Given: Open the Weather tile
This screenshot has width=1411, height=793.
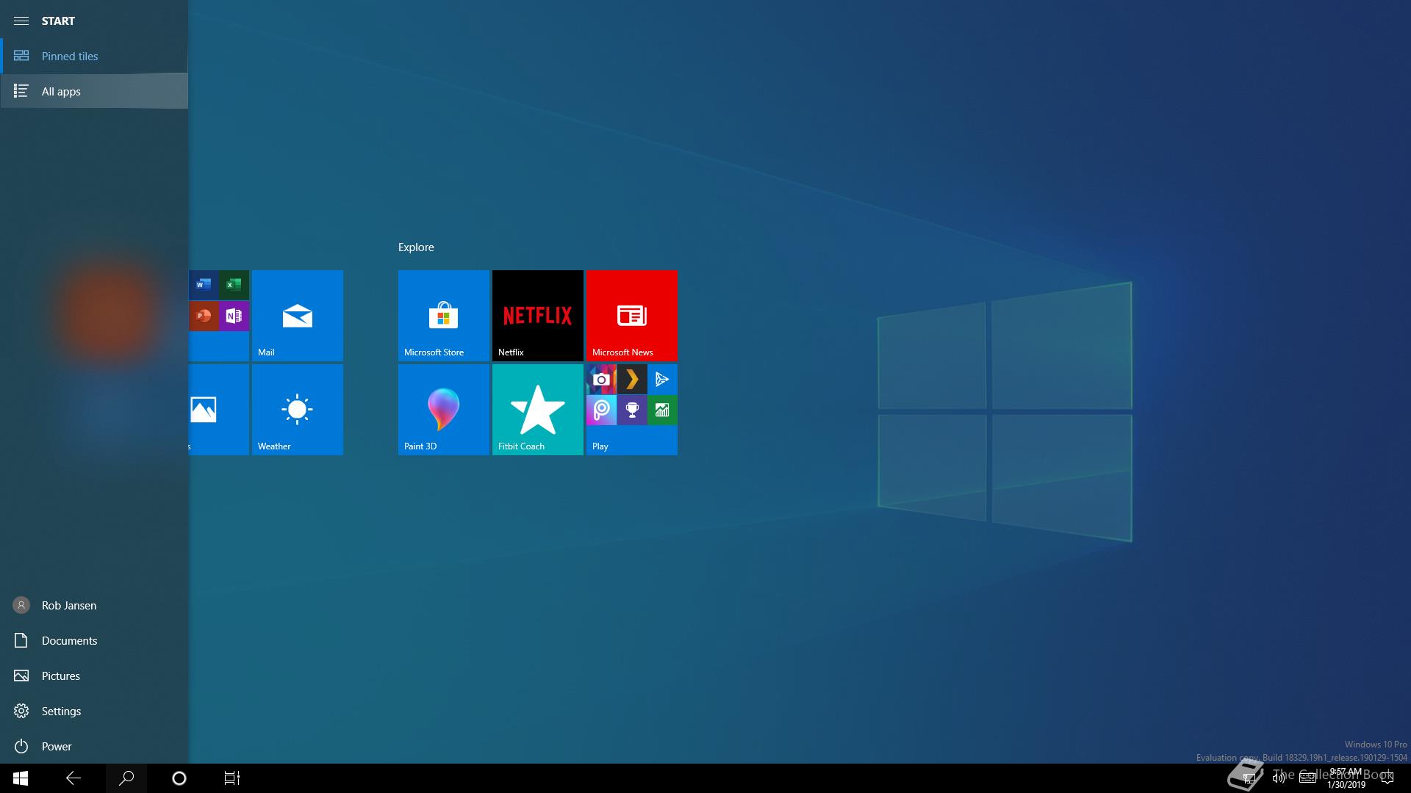Looking at the screenshot, I should [x=298, y=410].
